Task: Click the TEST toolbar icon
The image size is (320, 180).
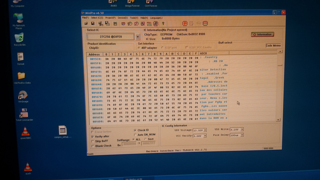Action: click(x=199, y=23)
